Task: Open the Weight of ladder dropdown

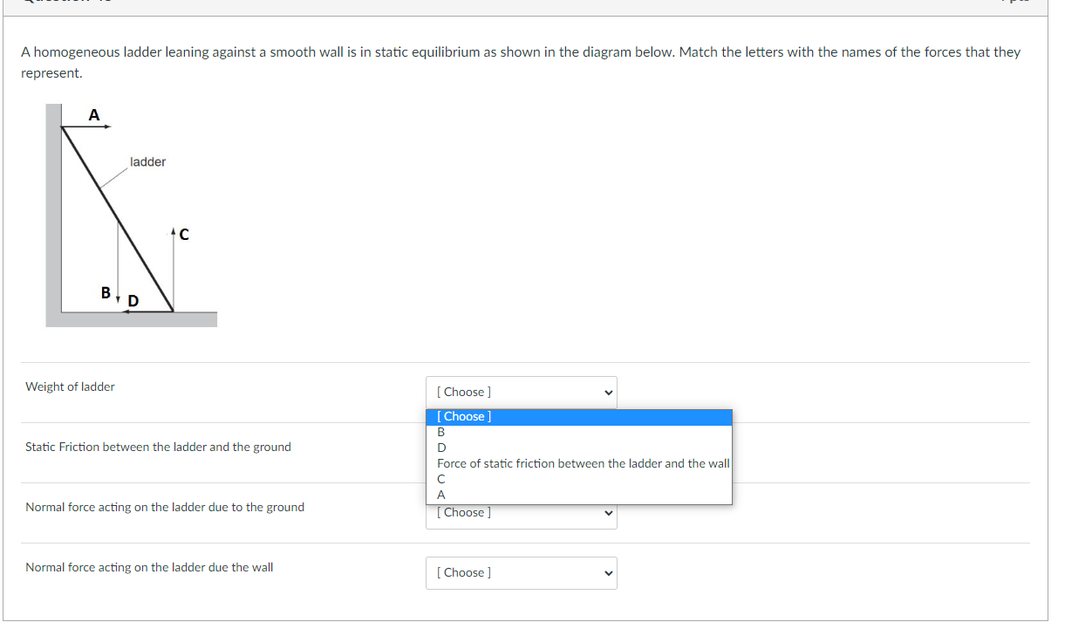Action: click(x=521, y=393)
